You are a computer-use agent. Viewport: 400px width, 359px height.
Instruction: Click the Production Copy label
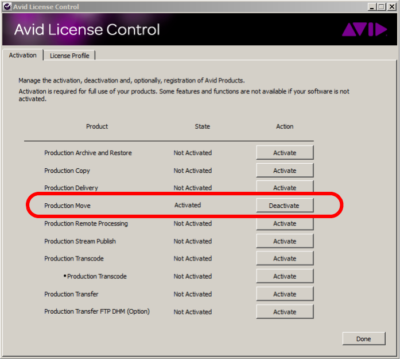click(x=67, y=171)
